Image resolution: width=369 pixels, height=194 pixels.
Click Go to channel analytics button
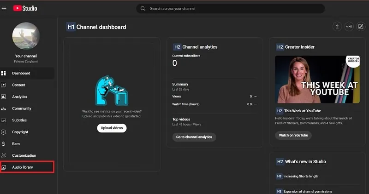click(x=194, y=137)
